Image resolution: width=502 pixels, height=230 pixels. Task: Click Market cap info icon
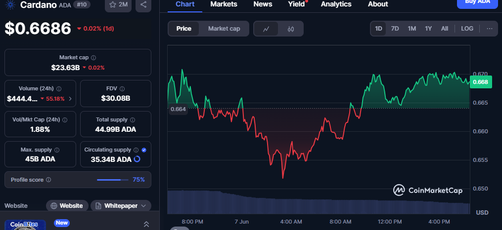pyautogui.click(x=93, y=58)
